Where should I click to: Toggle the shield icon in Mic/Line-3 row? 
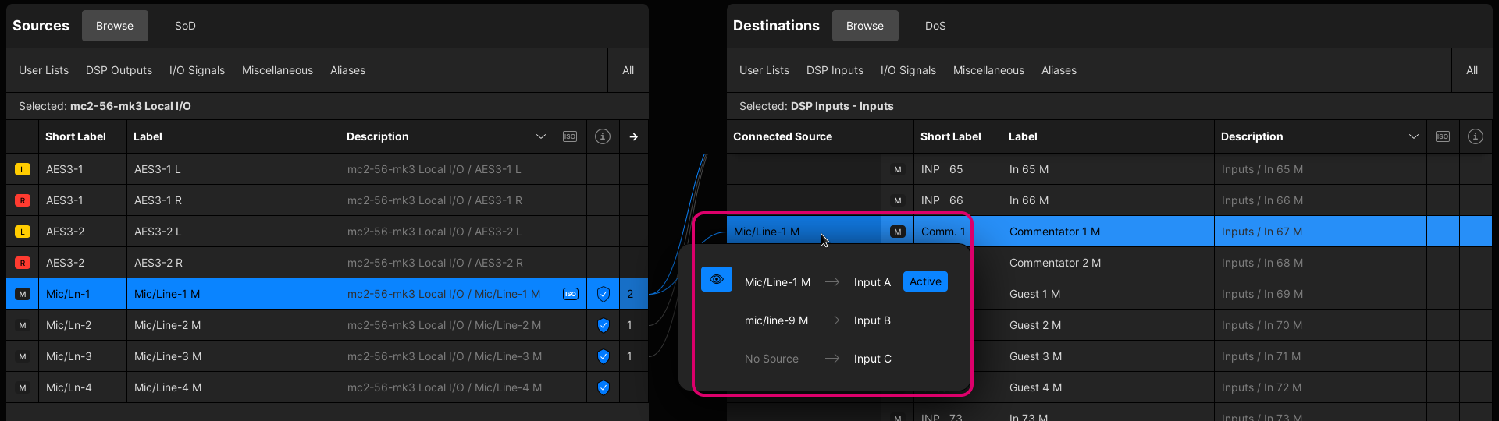603,356
